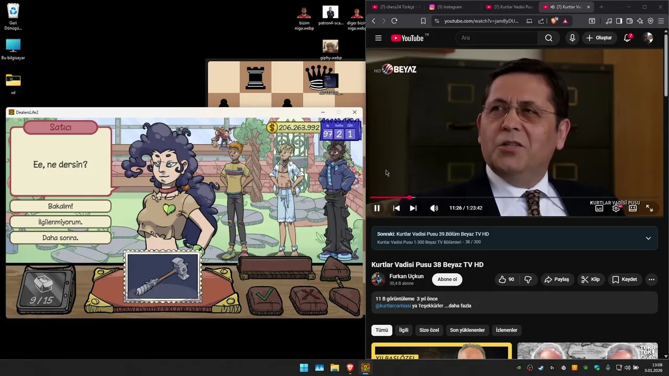
Task: Select the 'İlgili' filter chip
Action: pos(403,330)
